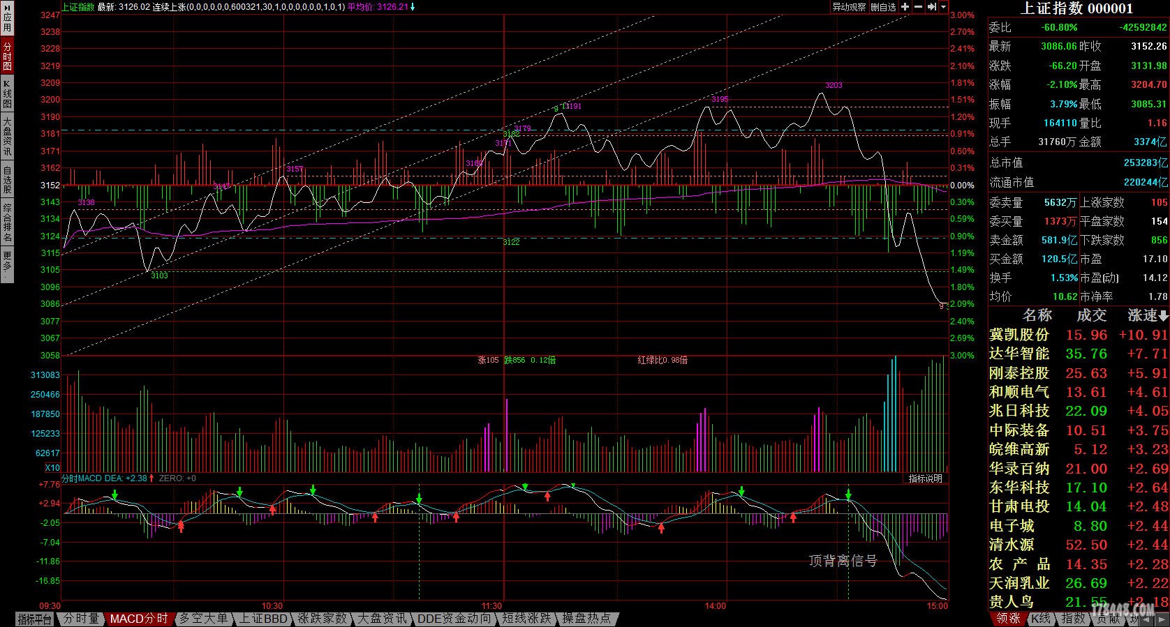Select stock row 东华科技
This screenshot has width=1170, height=627.
point(1079,488)
